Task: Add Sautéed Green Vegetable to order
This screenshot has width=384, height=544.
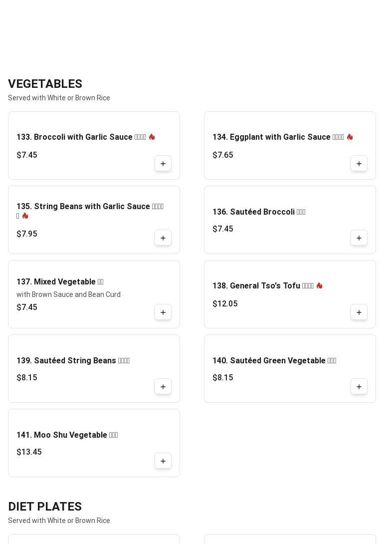Action: tap(359, 387)
